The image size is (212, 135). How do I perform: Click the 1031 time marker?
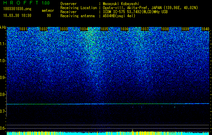pos(23,29)
